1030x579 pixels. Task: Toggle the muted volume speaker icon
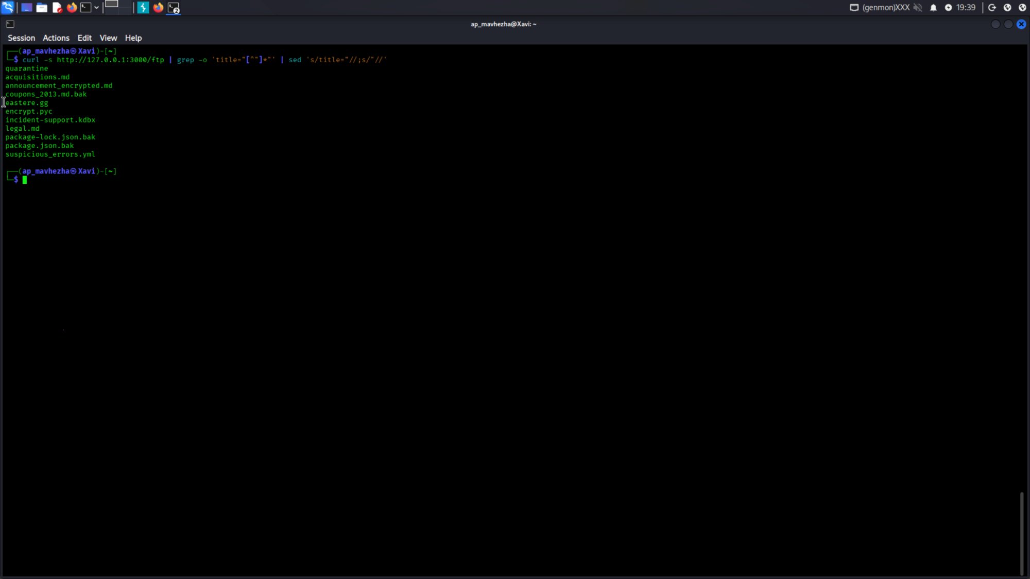point(918,8)
